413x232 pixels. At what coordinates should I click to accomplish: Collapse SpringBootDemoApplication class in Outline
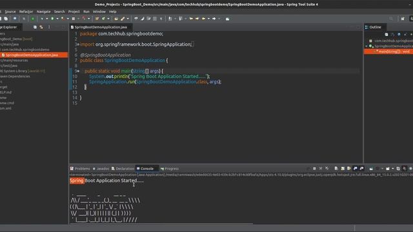coord(367,46)
